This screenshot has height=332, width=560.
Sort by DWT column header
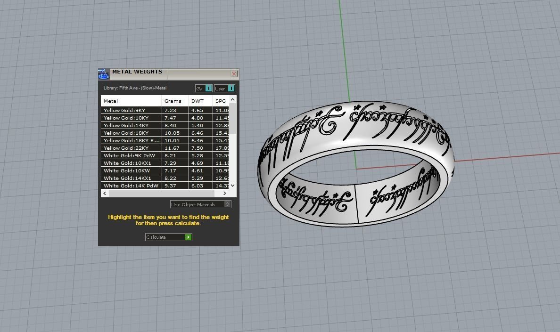tap(200, 101)
